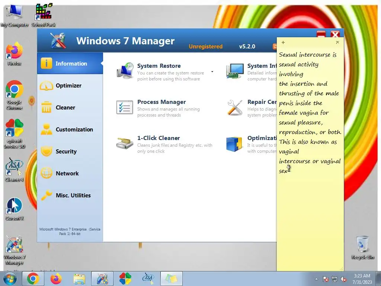Open the Process Manager checklist icon

click(x=125, y=107)
